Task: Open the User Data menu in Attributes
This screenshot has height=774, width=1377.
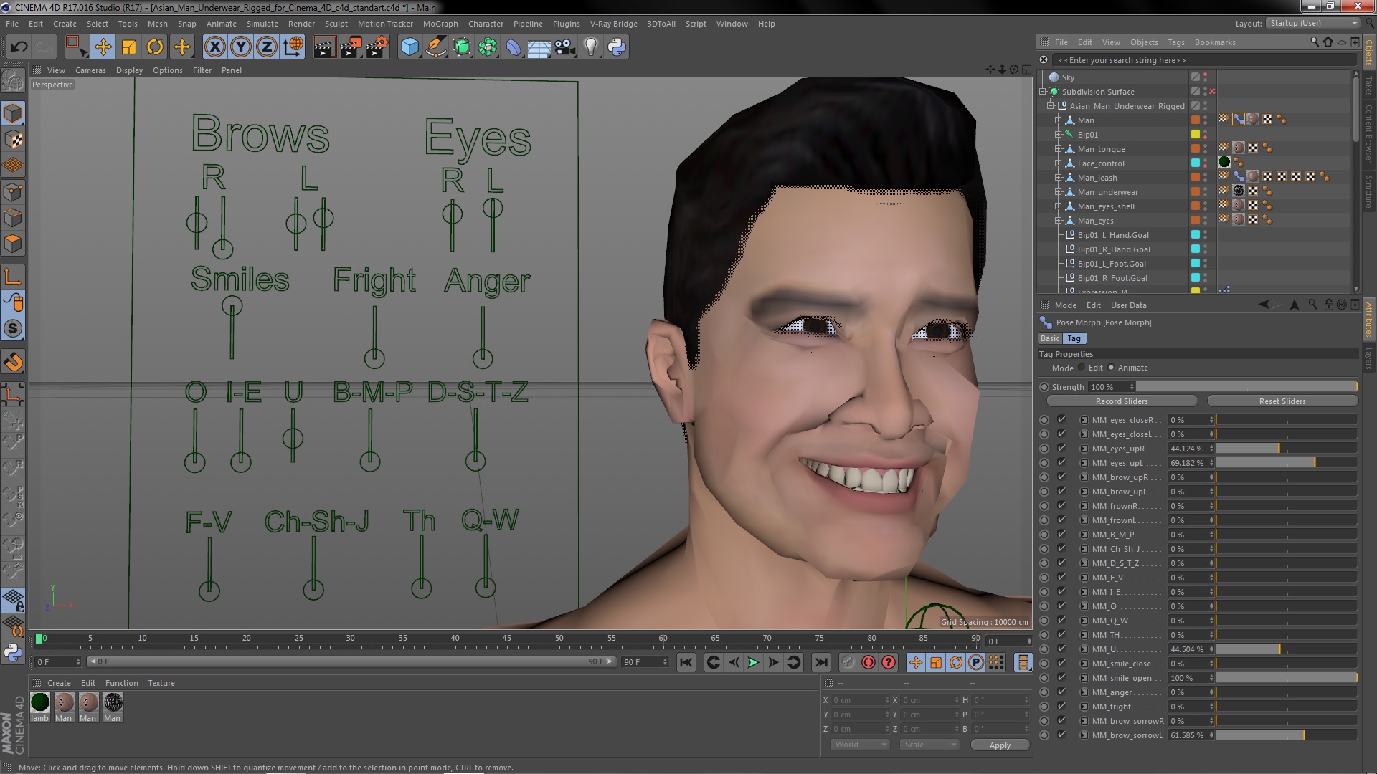Action: [1128, 305]
